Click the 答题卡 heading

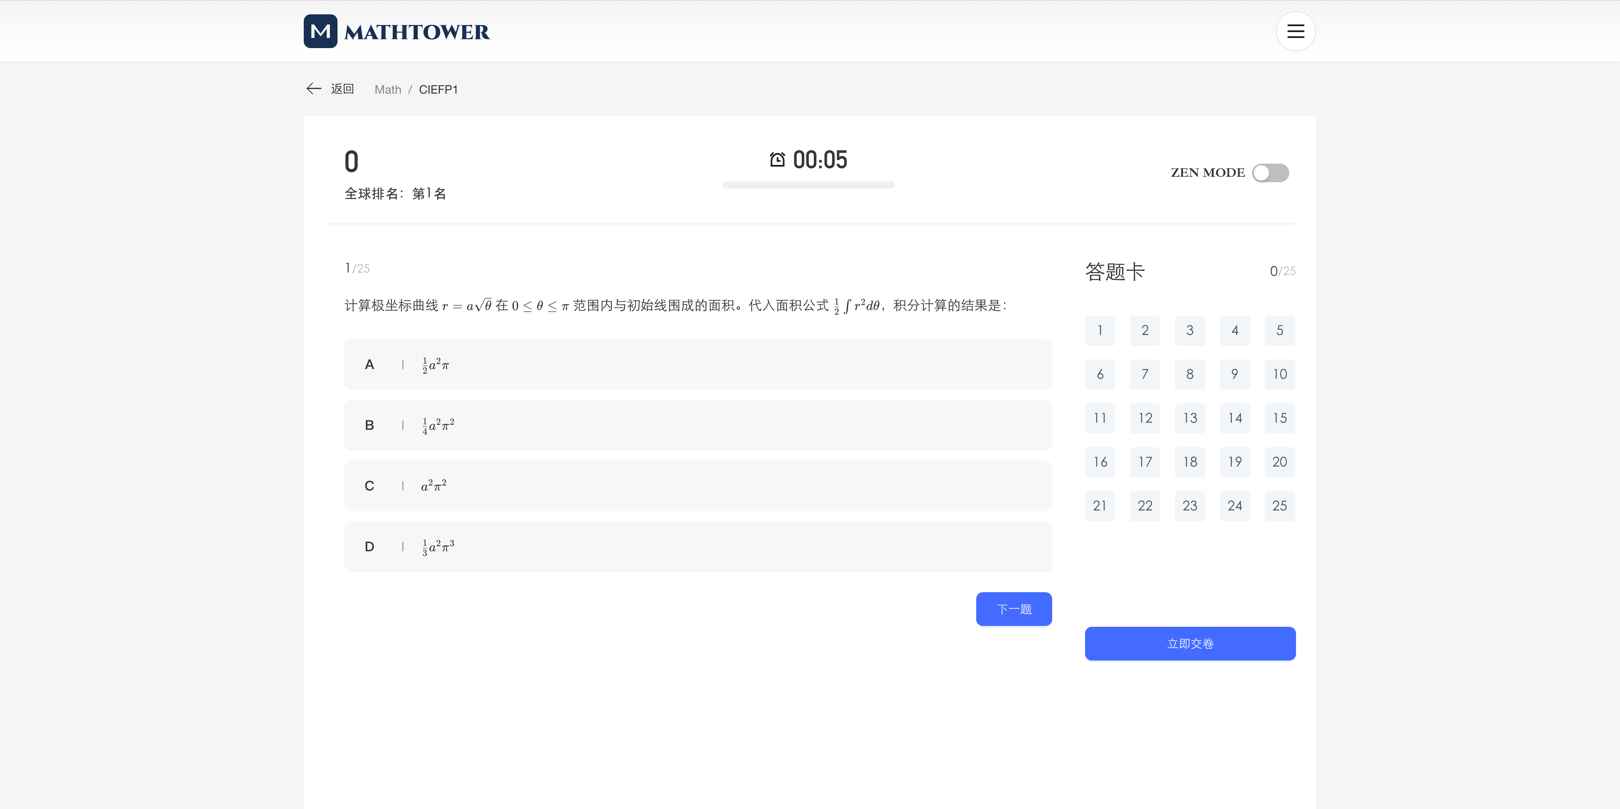click(1115, 272)
